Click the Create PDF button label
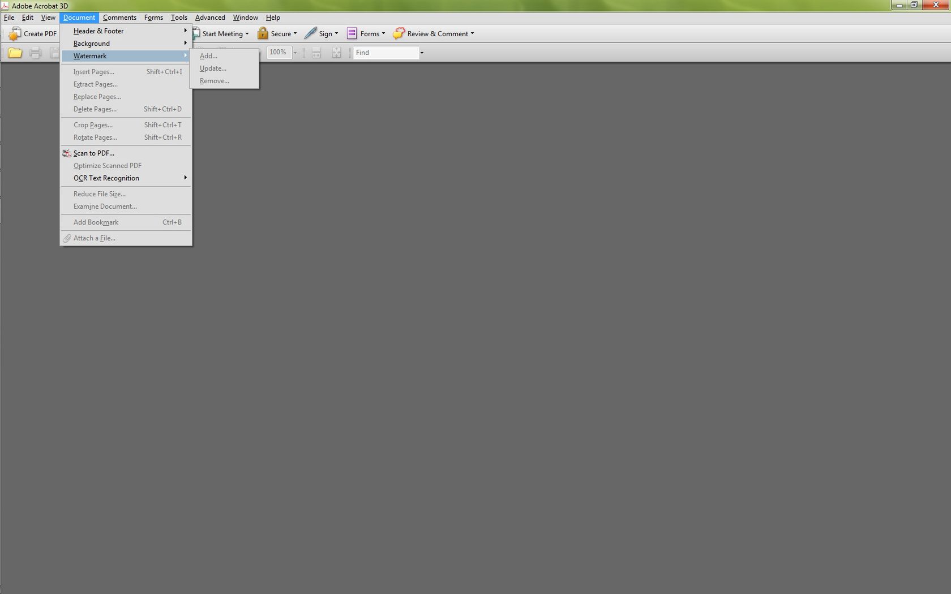This screenshot has height=594, width=951. tap(40, 34)
